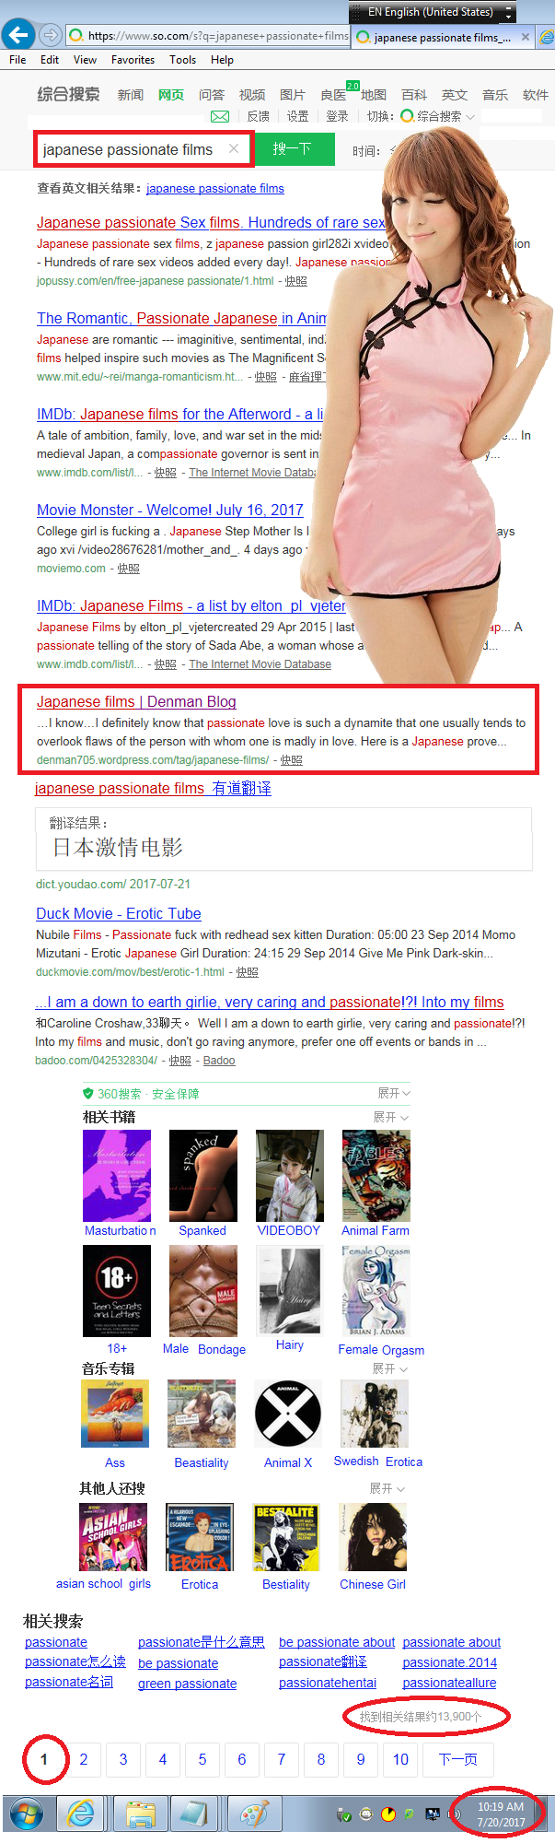The width and height of the screenshot is (555, 1843).
Task: Open the Tools menu
Action: point(182,60)
